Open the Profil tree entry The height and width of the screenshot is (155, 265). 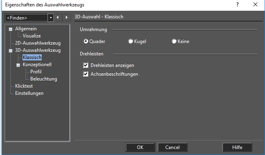click(x=36, y=72)
